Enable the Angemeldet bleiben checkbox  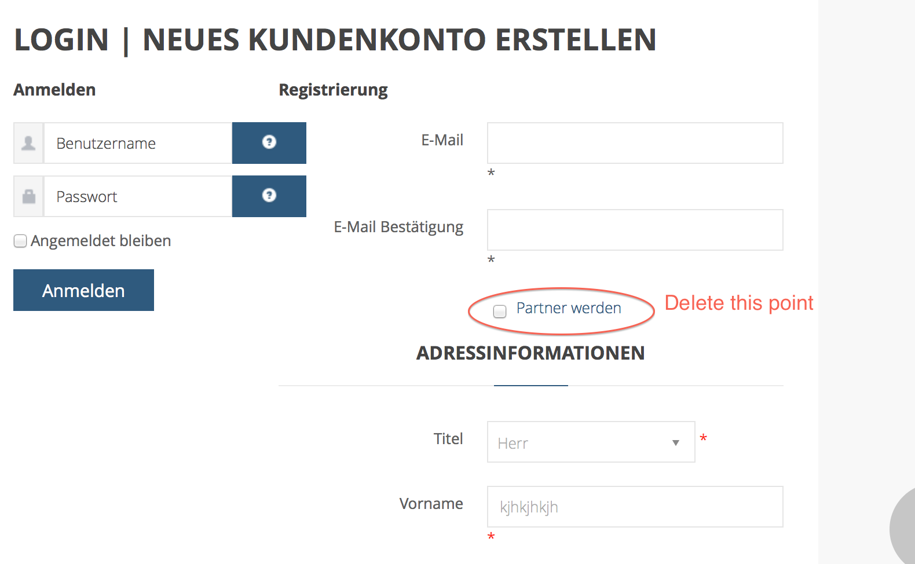[x=20, y=241]
